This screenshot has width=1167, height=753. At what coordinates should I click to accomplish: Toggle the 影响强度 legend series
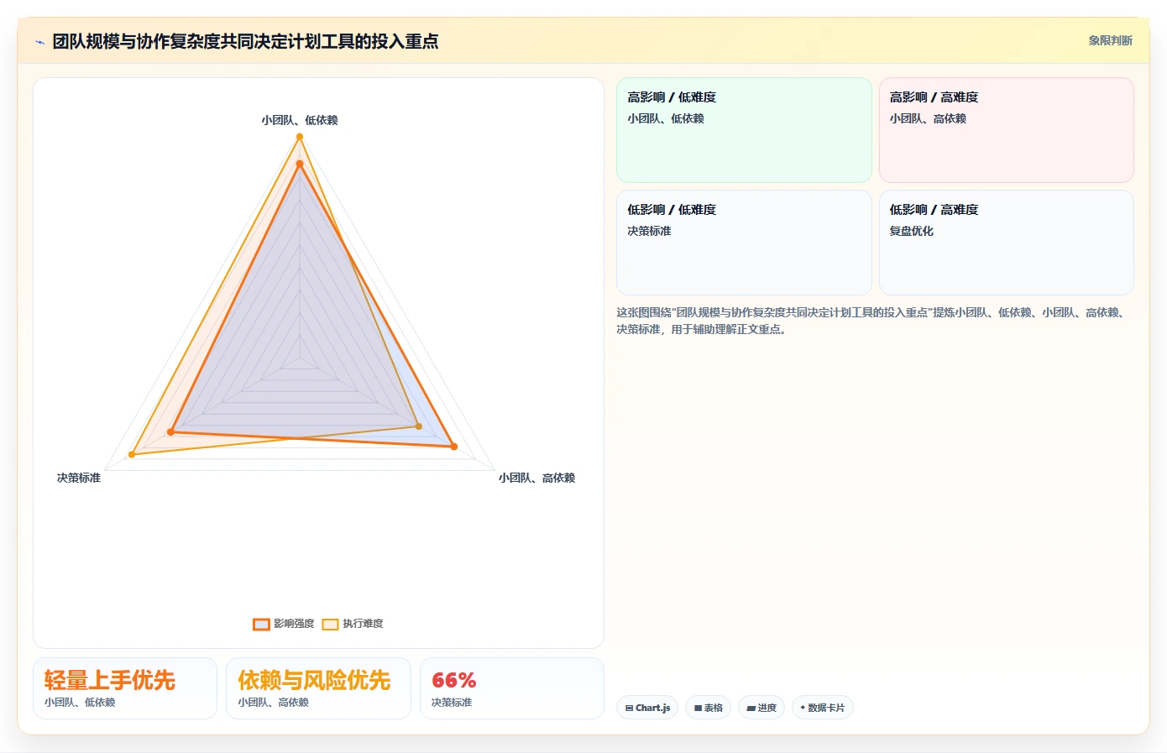pyautogui.click(x=284, y=624)
